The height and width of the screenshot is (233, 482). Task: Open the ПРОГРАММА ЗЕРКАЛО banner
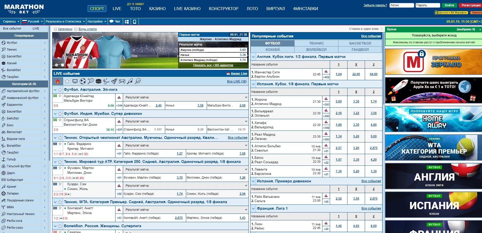(433, 61)
